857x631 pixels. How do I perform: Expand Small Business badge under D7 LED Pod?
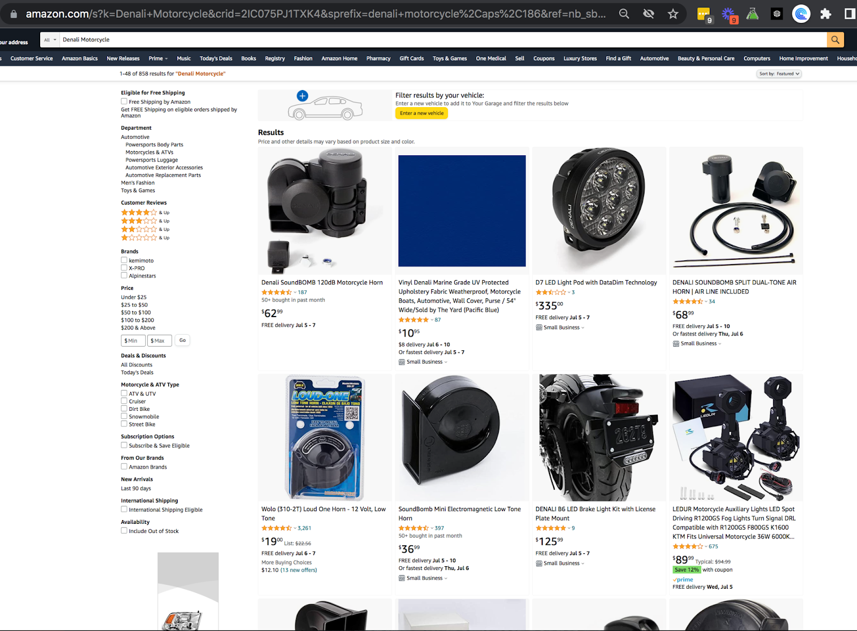coord(560,327)
